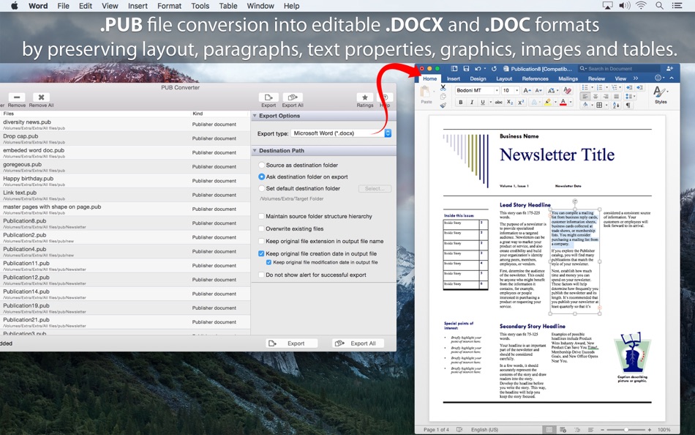Click the Clear Formatting eraser icon
Screen dimensions: 695x435
[567, 91]
